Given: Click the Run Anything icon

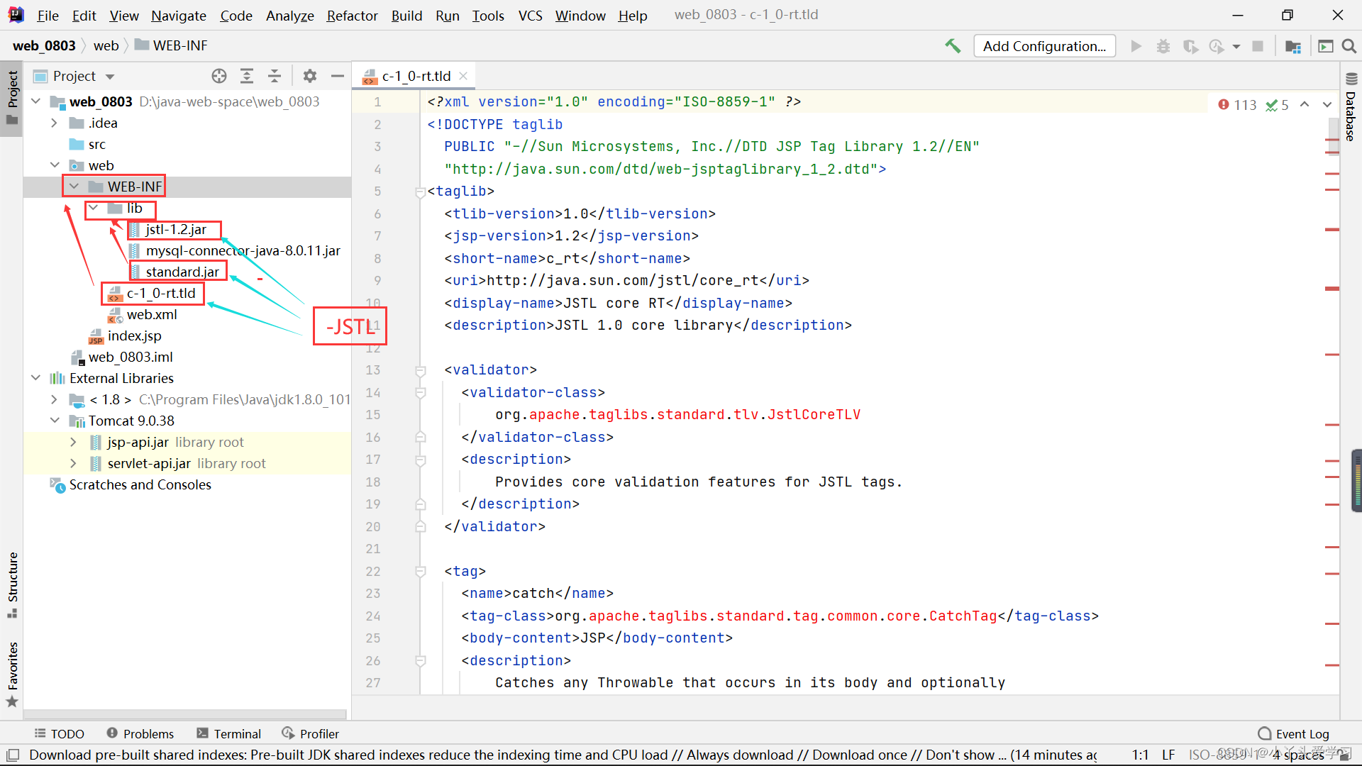Looking at the screenshot, I should pos(1325,46).
